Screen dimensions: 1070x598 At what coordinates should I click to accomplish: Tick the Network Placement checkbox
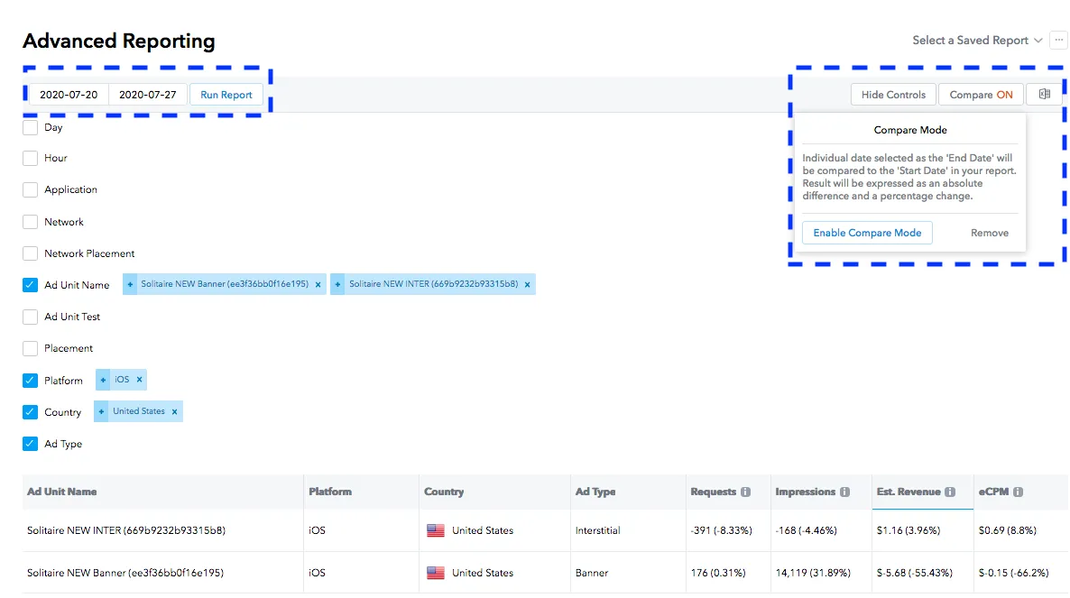(30, 253)
